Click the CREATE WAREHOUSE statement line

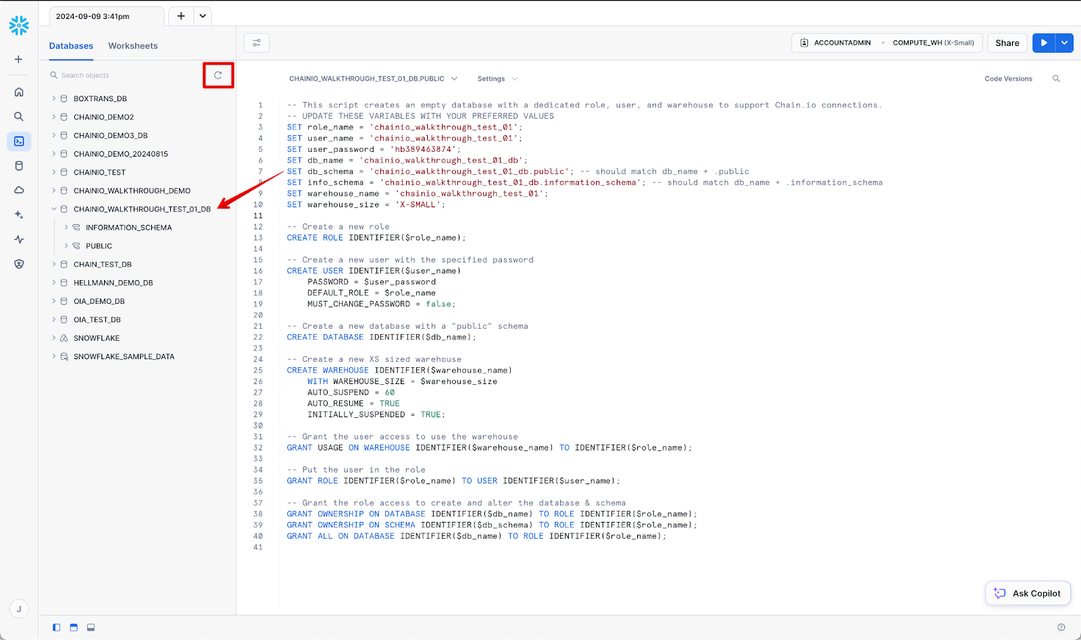tap(399, 370)
